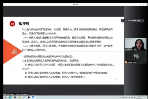Open the network status tray icon
This screenshot has width=148, height=99.
(129, 97)
